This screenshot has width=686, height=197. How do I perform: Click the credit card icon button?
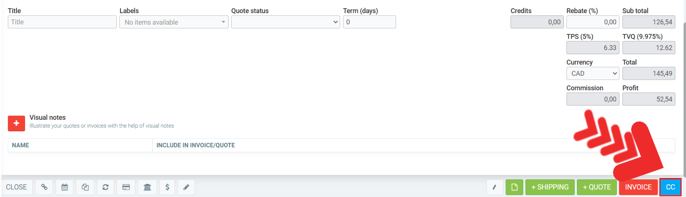[x=126, y=187]
